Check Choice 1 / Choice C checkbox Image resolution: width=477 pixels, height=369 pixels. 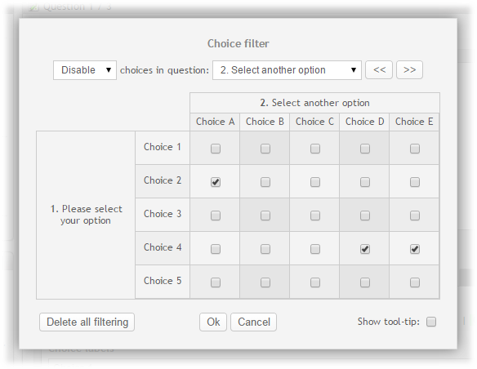pyautogui.click(x=314, y=149)
